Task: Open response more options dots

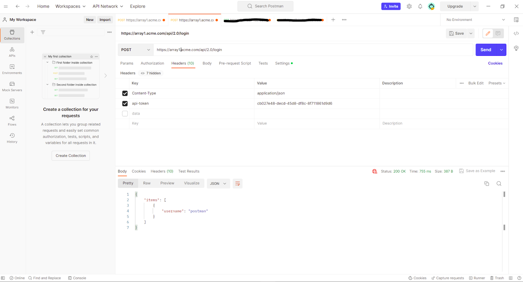Action: click(503, 171)
